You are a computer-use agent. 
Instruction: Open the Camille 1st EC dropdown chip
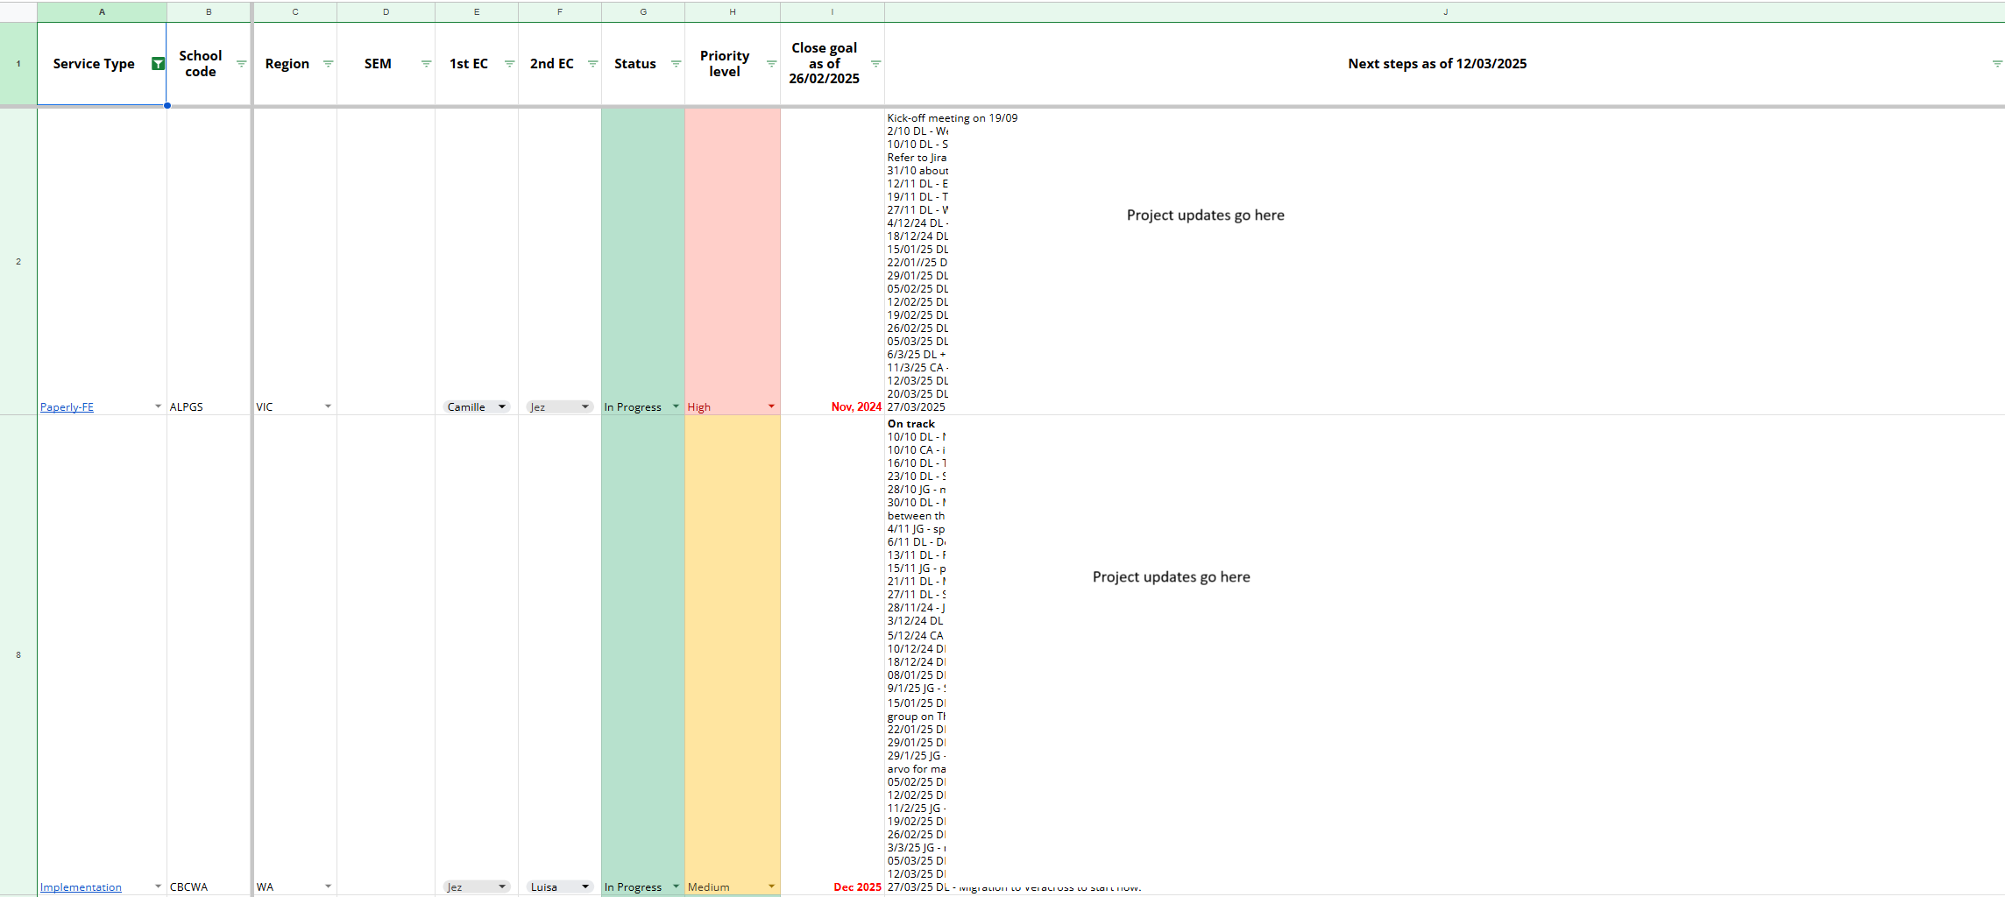coord(477,406)
